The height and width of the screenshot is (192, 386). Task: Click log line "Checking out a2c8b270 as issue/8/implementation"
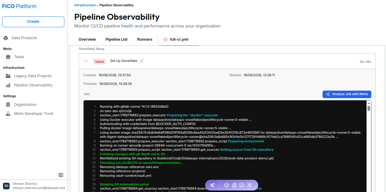coord(142,163)
